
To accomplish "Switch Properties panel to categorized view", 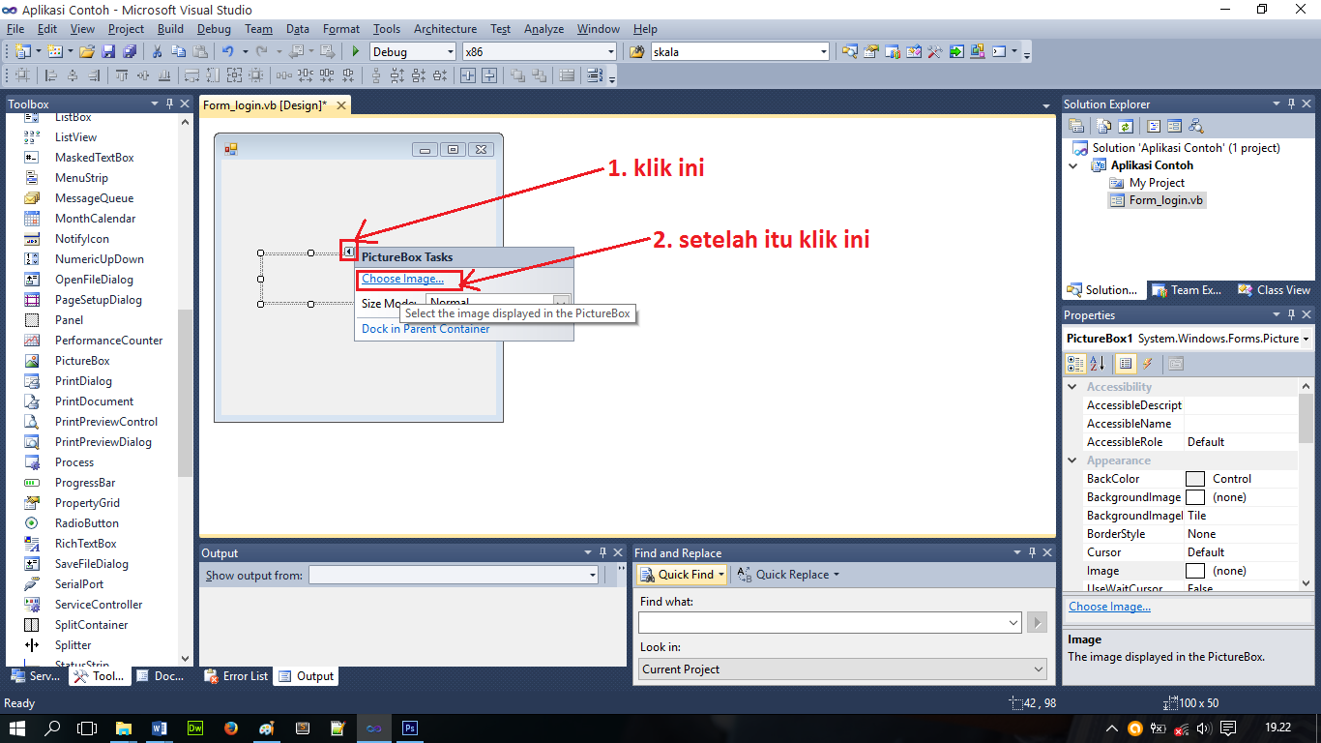I will pyautogui.click(x=1074, y=363).
